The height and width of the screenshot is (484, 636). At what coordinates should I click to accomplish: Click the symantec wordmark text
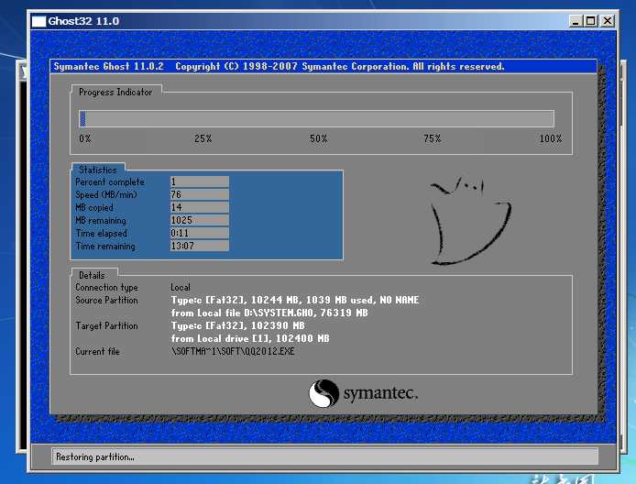tap(380, 393)
